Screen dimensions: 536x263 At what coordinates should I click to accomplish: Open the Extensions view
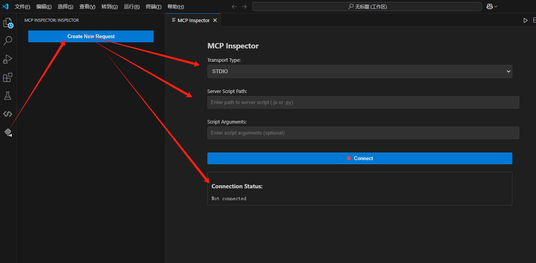point(8,77)
